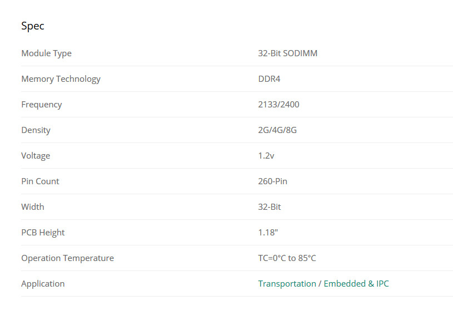This screenshot has height=315, width=453.
Task: Select the Operation Temperature label
Action: click(67, 258)
